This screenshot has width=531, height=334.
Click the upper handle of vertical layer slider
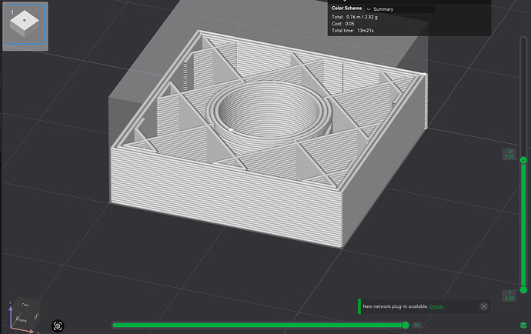[x=523, y=160]
